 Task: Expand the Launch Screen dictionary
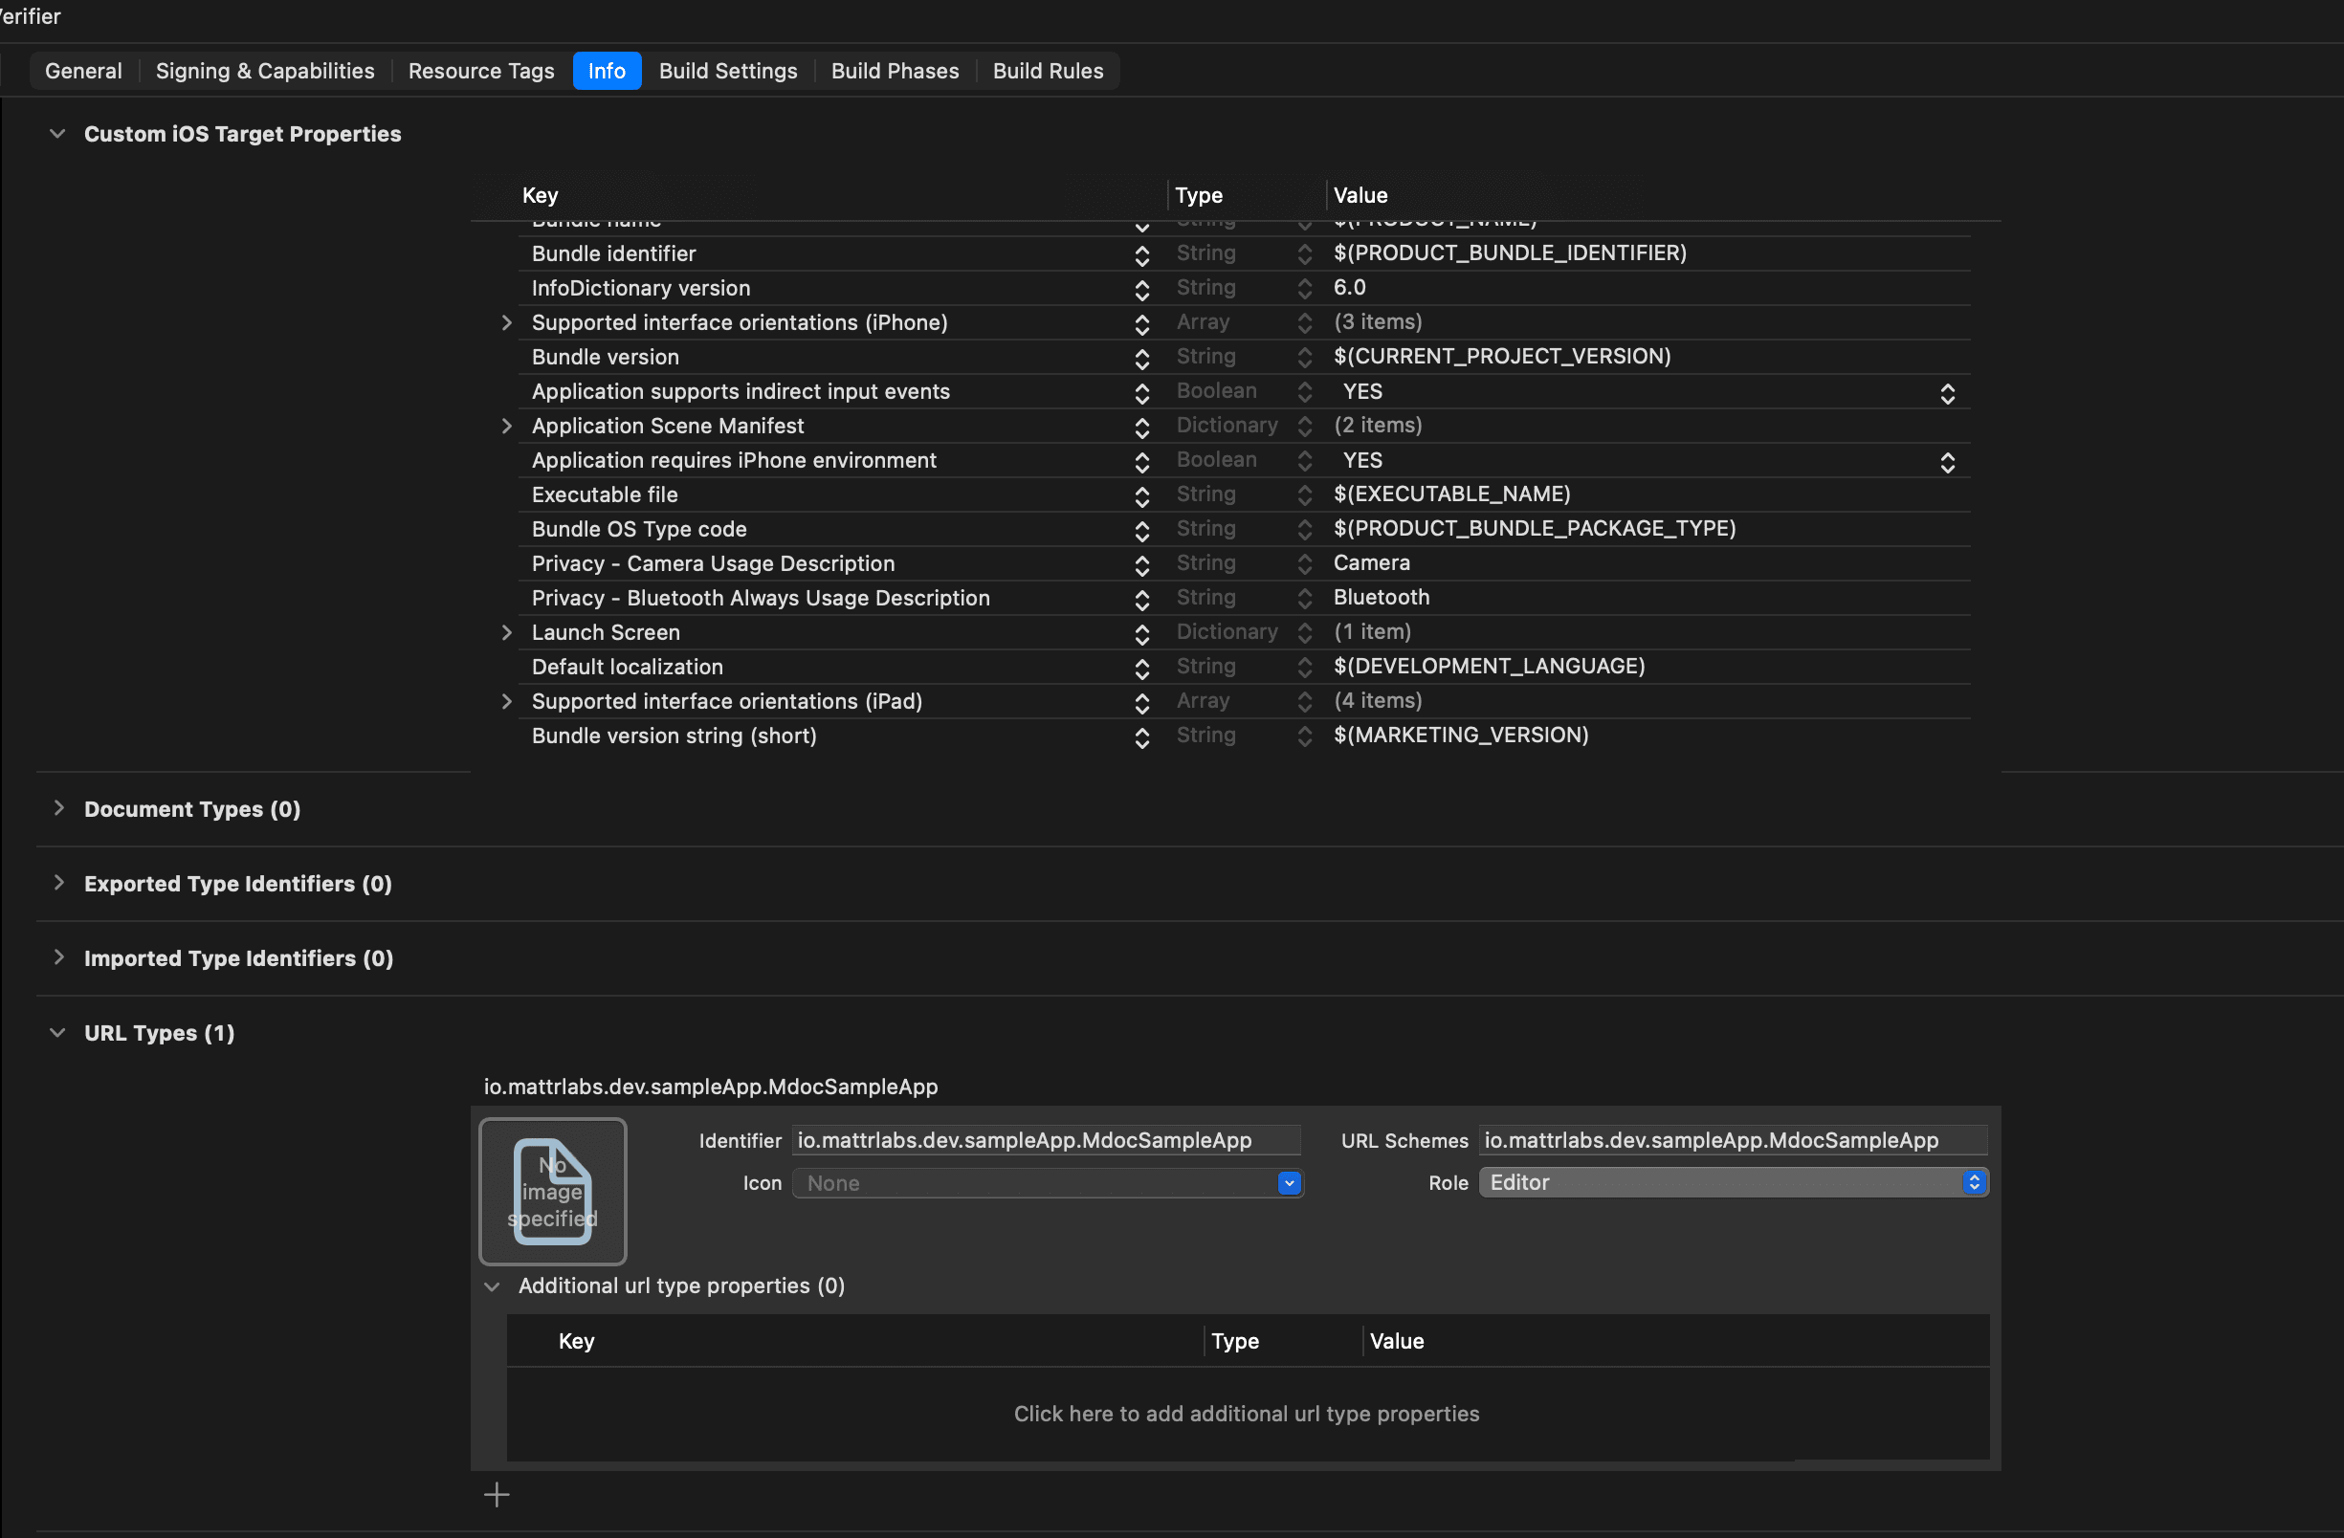point(506,632)
